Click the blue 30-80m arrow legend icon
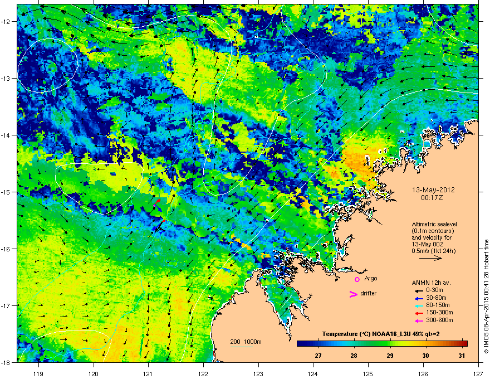This screenshot has width=490, height=379. [419, 298]
